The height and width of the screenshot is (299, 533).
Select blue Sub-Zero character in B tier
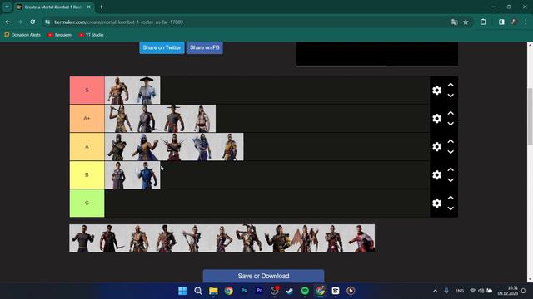coord(147,175)
